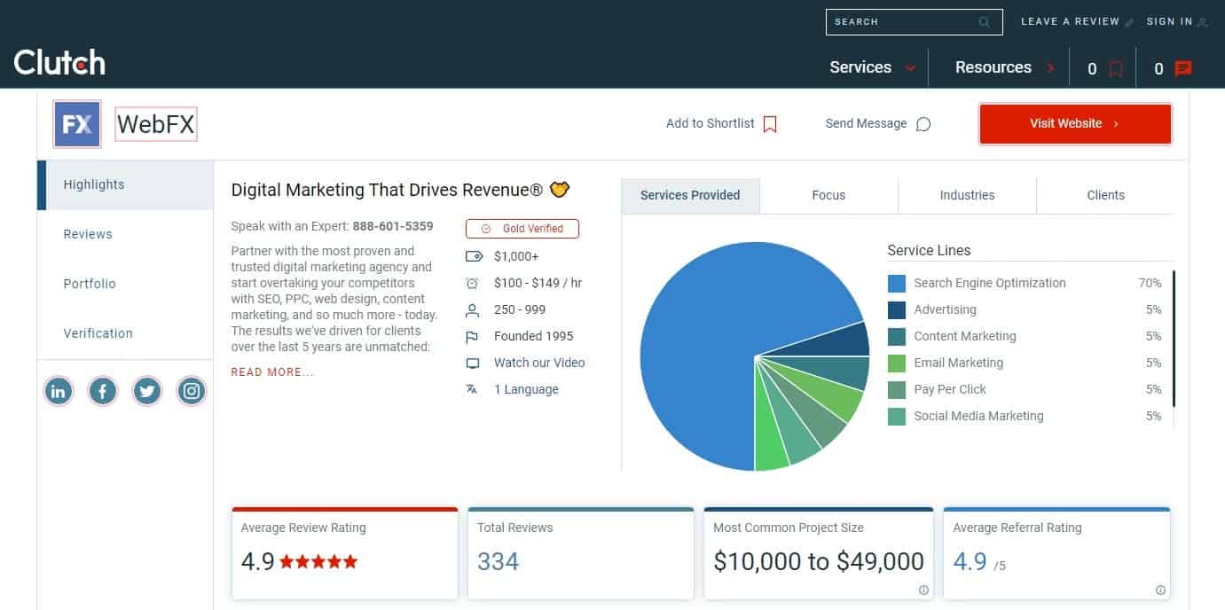
Task: Click the Clutch logo
Action: tap(59, 62)
